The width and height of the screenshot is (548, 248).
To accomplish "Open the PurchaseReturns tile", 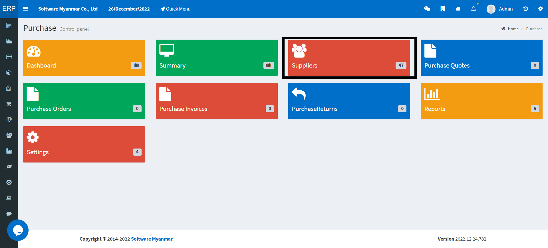I will coord(349,101).
